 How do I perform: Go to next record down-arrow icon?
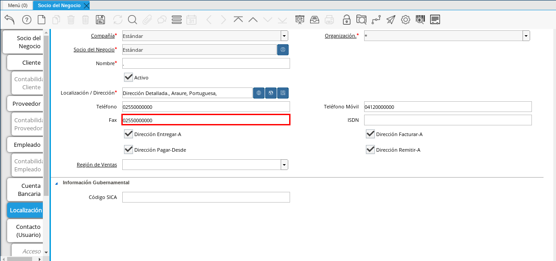tap(268, 20)
